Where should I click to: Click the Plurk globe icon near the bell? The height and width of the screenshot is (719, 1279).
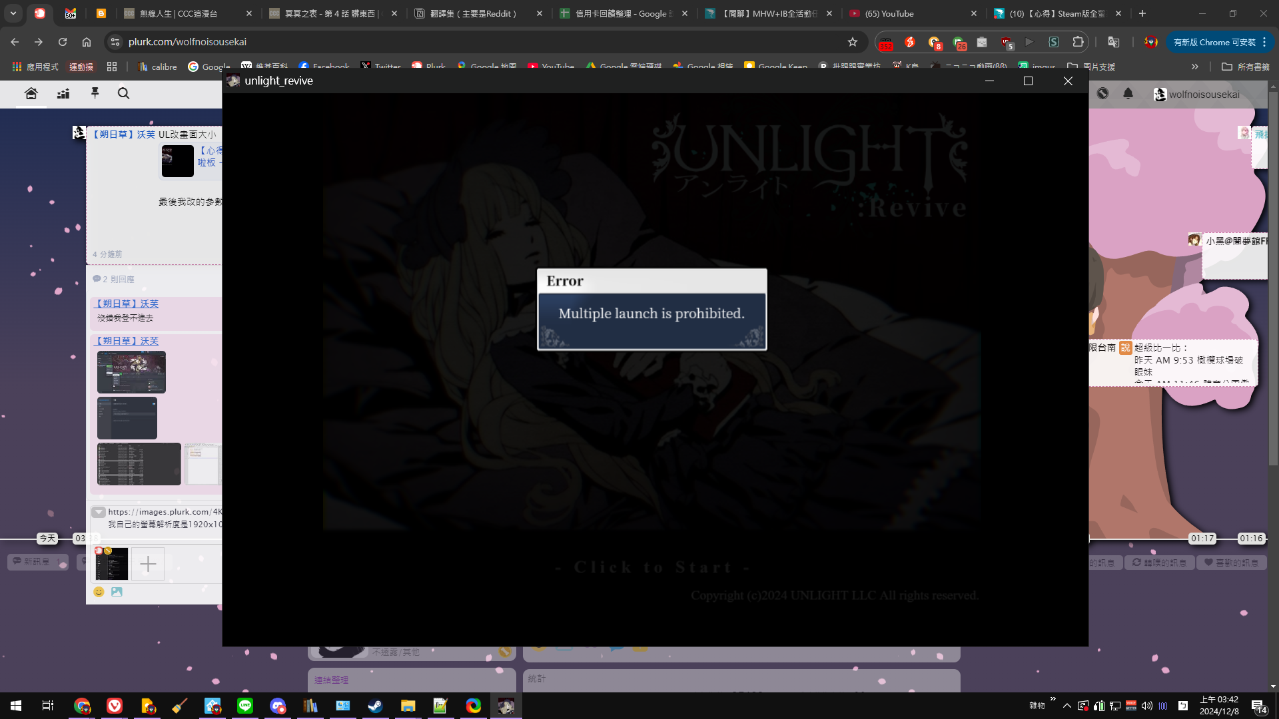(x=1102, y=94)
